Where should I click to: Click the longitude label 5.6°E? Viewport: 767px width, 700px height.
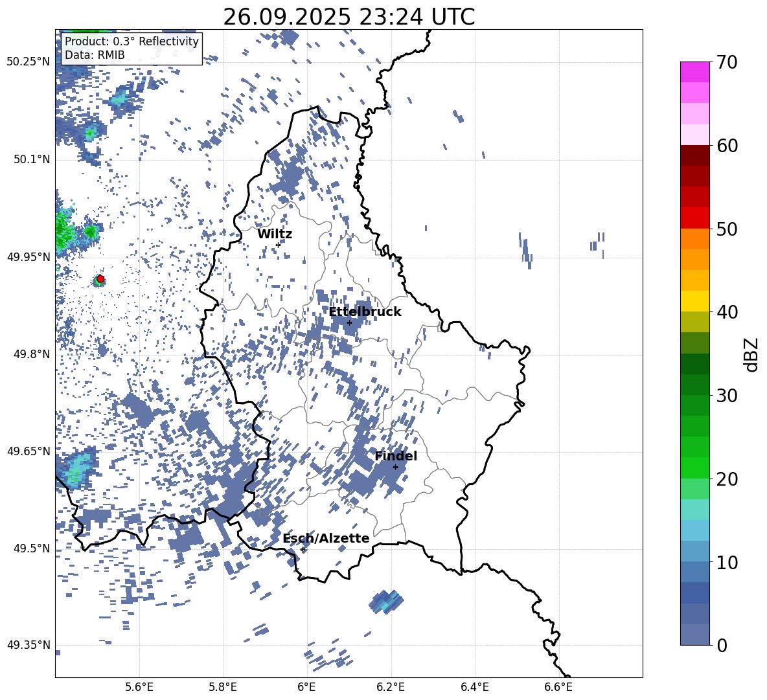[x=139, y=687]
